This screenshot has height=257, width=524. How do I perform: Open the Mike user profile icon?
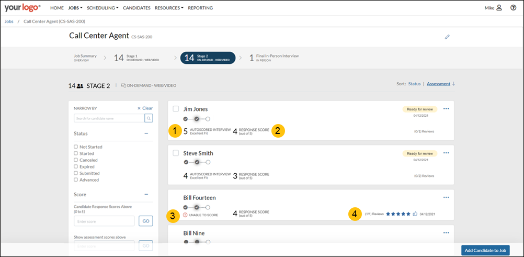point(499,8)
